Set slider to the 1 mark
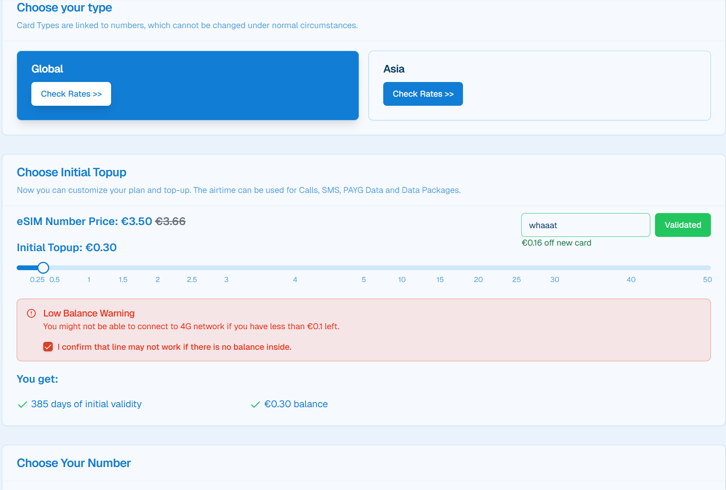The height and width of the screenshot is (490, 726). pyautogui.click(x=89, y=280)
